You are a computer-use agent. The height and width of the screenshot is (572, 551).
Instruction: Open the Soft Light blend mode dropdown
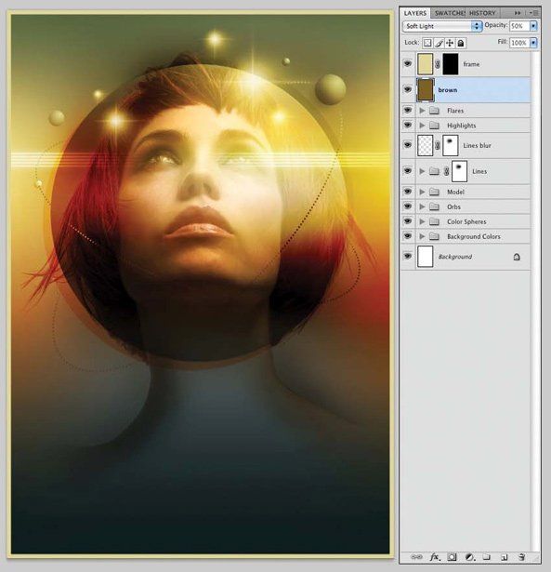442,26
